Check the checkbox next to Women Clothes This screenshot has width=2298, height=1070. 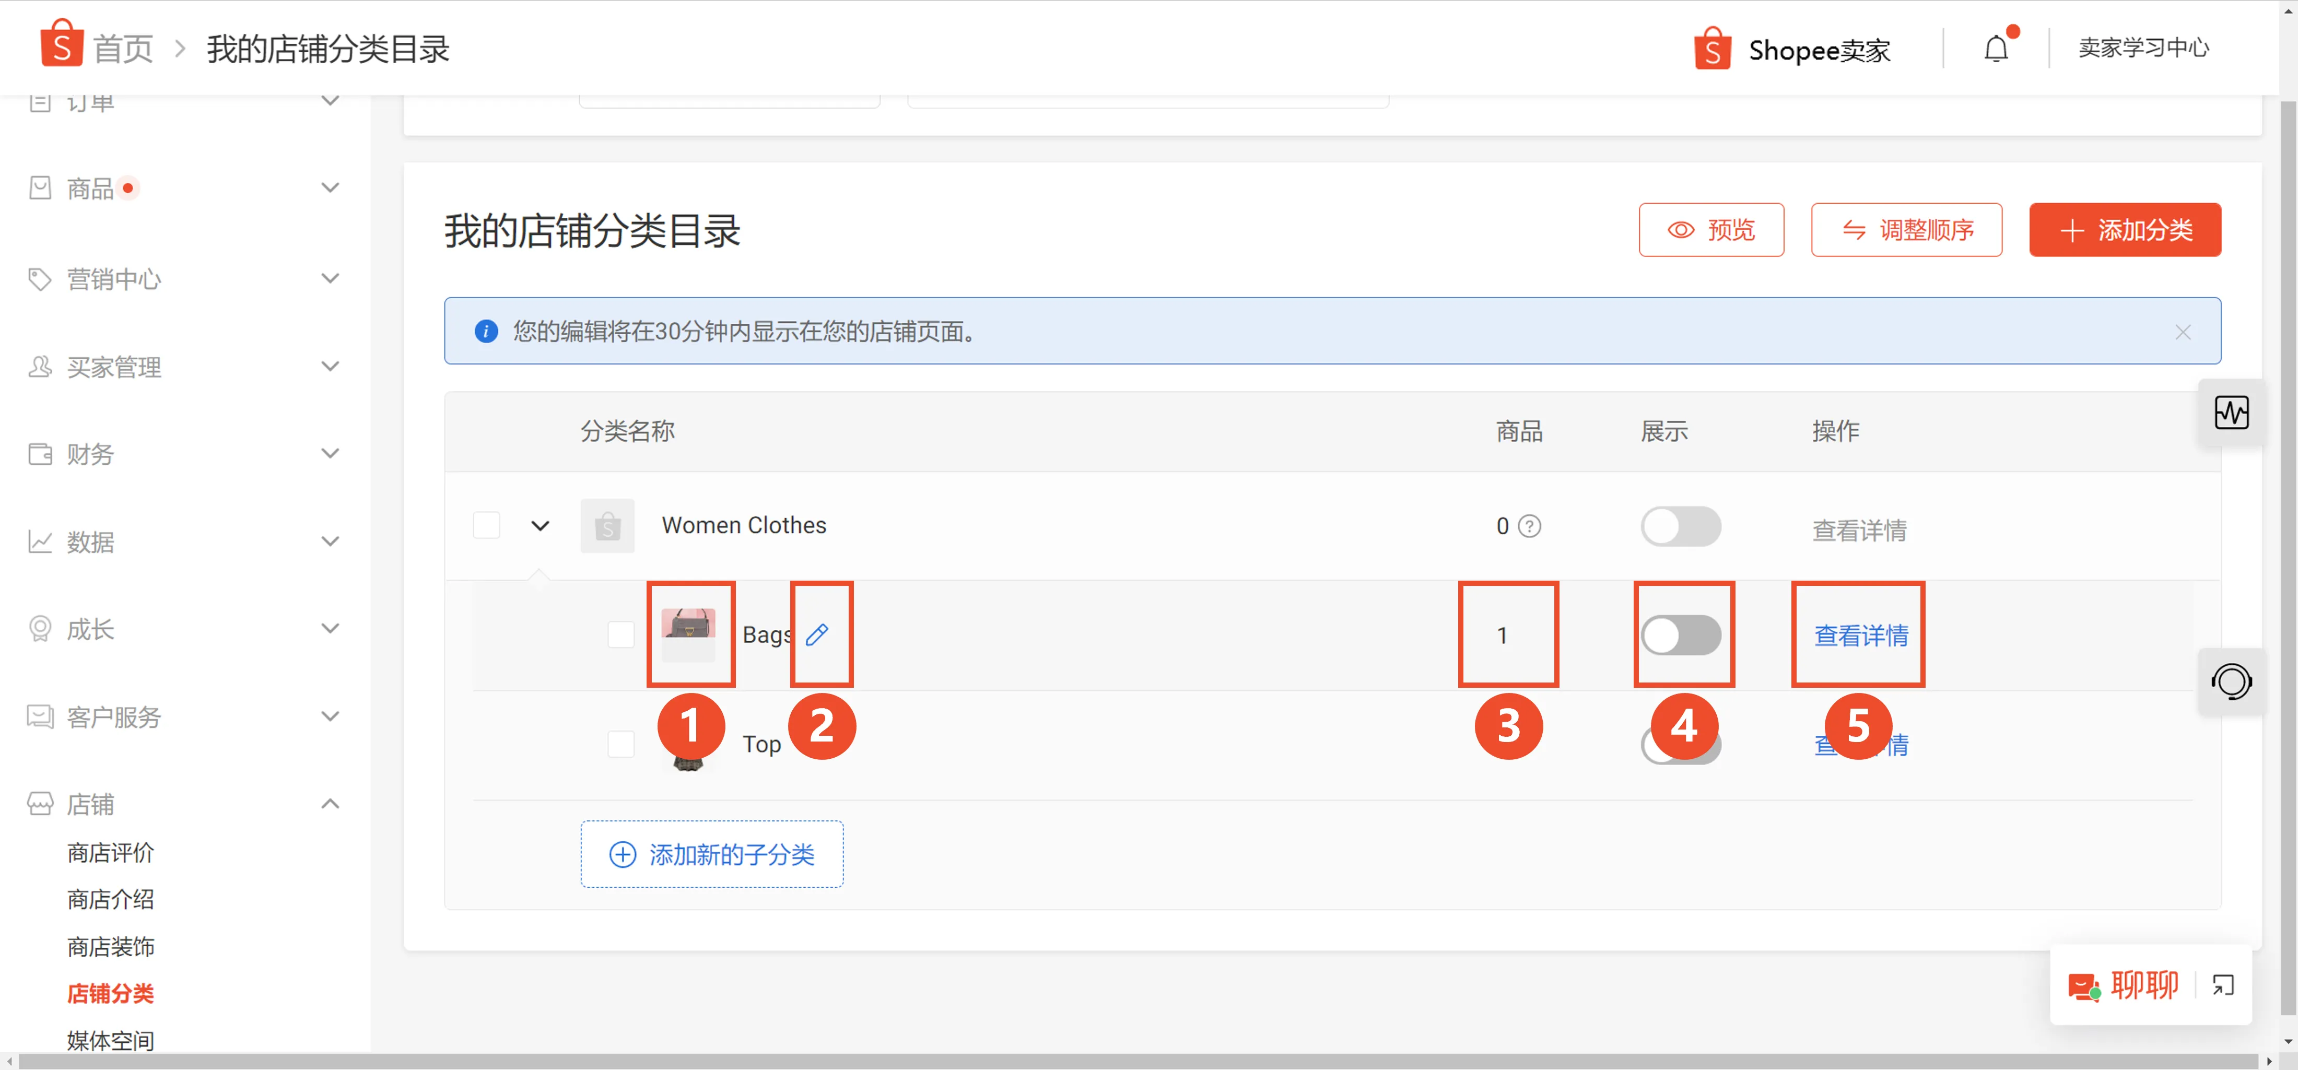(486, 525)
